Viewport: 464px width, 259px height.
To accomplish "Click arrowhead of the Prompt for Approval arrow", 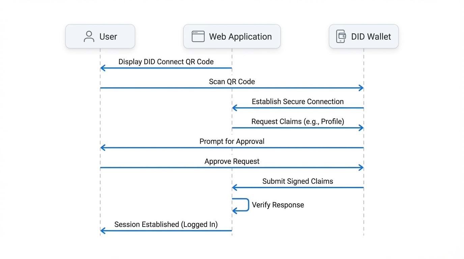I will 103,148.
